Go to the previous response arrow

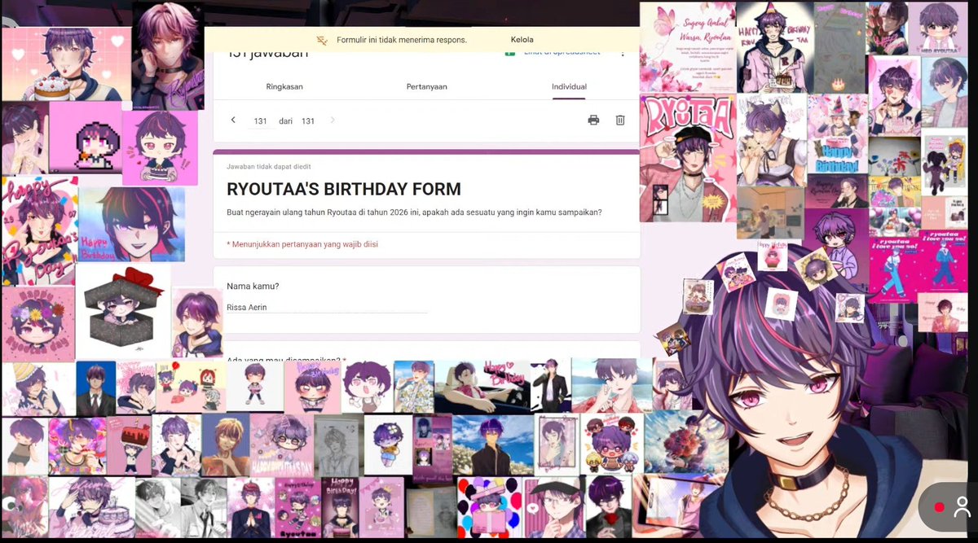(233, 120)
